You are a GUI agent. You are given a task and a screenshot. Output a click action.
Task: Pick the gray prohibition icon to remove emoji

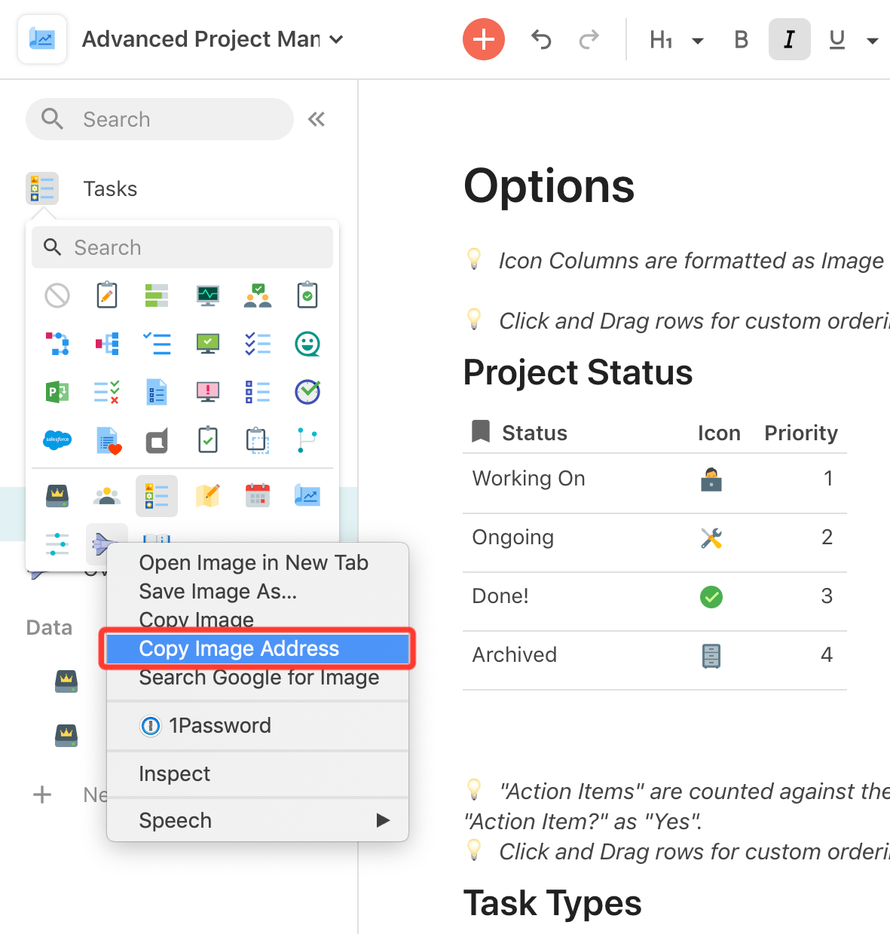(x=57, y=296)
